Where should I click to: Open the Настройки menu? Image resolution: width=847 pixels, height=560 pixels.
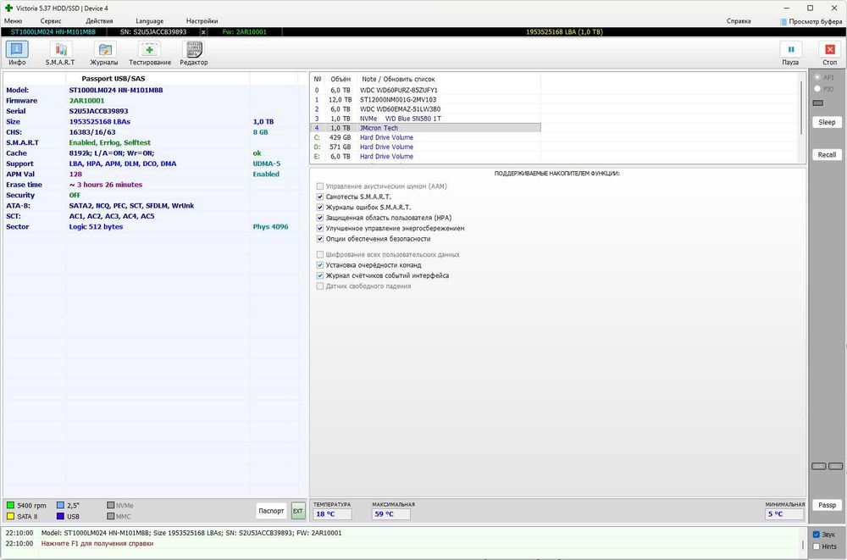coord(202,21)
